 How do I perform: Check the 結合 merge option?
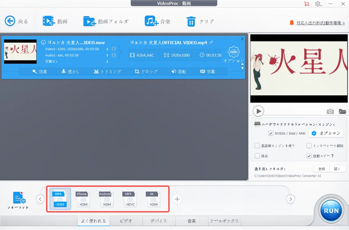coord(257,156)
